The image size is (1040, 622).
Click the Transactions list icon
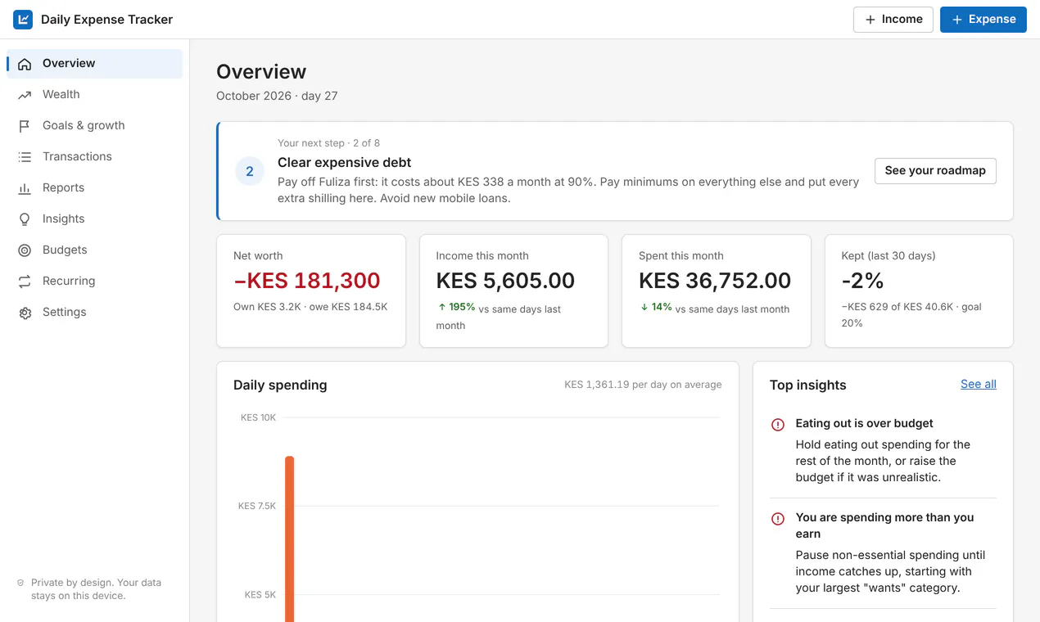(x=25, y=157)
